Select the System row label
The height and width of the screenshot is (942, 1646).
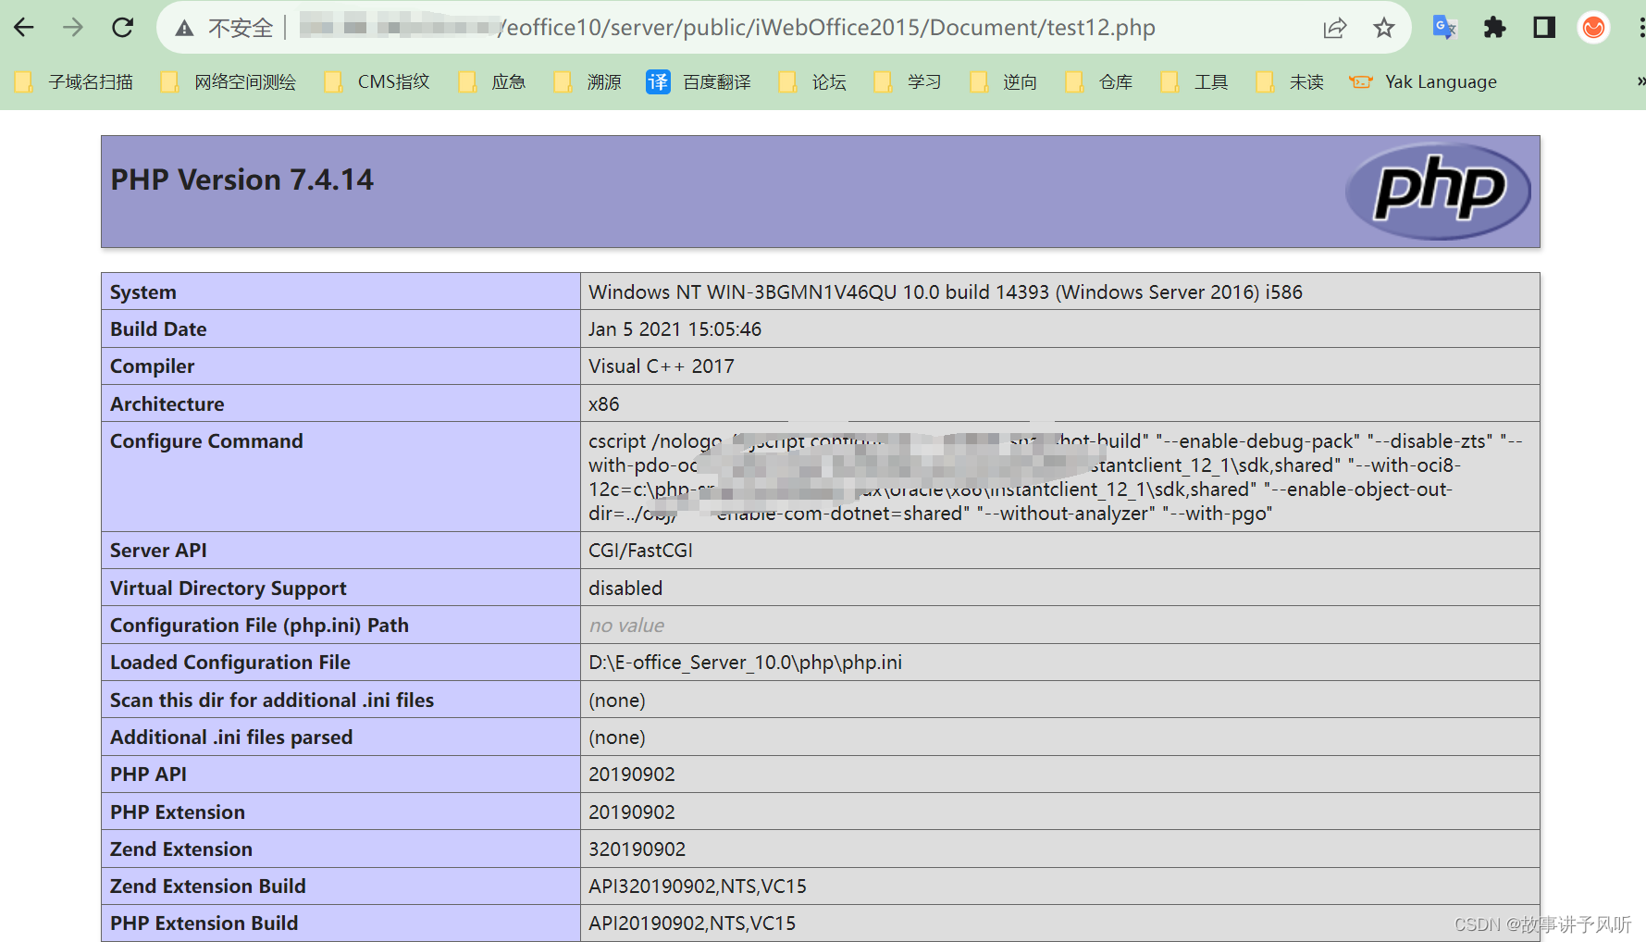[143, 292]
